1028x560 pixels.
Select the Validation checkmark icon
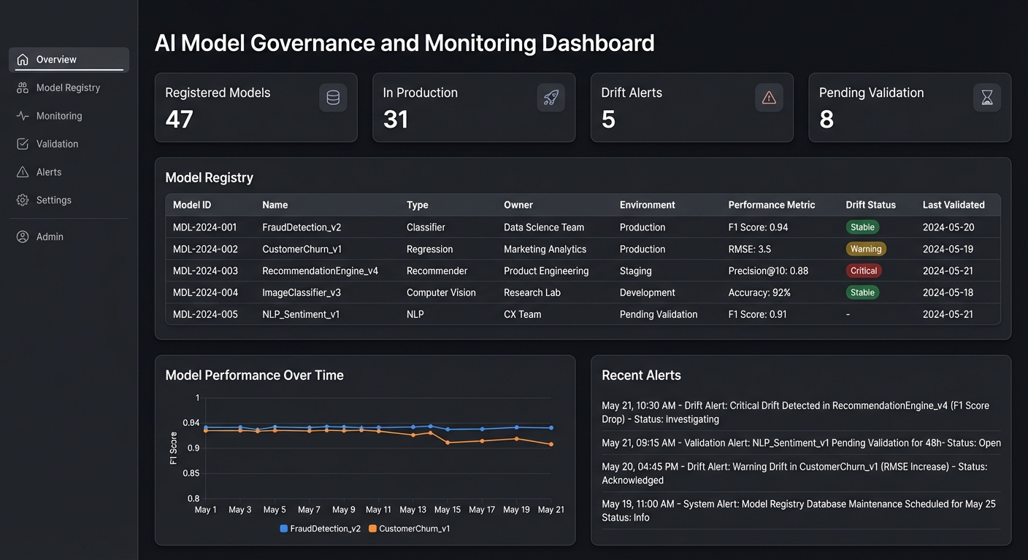click(23, 144)
